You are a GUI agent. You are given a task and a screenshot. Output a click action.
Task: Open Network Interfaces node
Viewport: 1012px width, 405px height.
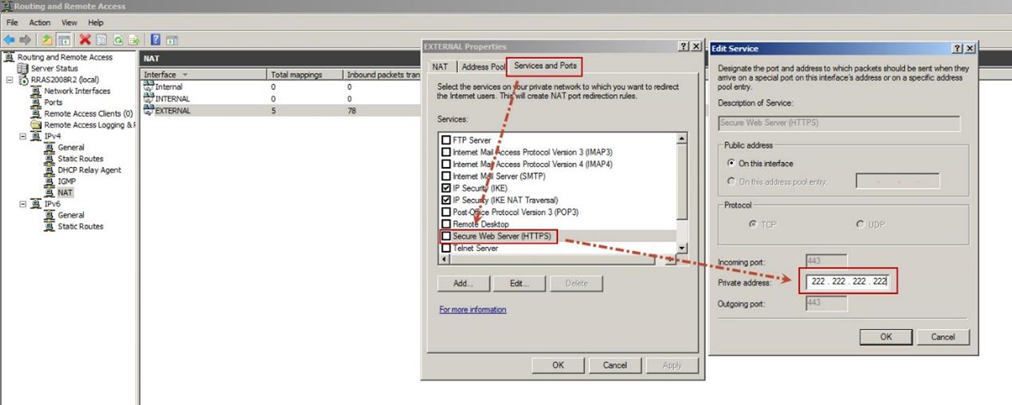coord(77,91)
